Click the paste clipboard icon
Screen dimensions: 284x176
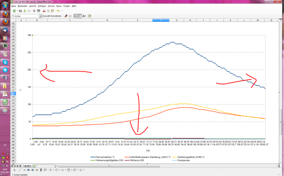(x=53, y=11)
